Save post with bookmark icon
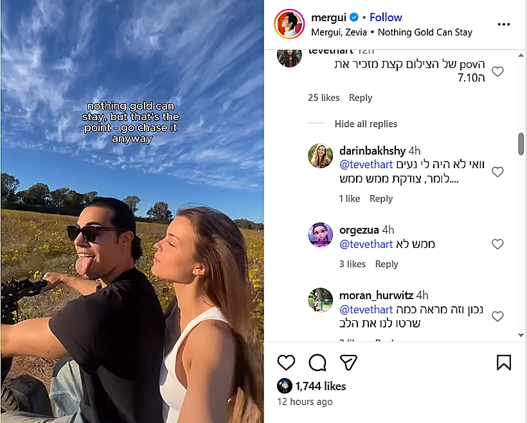 click(x=504, y=363)
